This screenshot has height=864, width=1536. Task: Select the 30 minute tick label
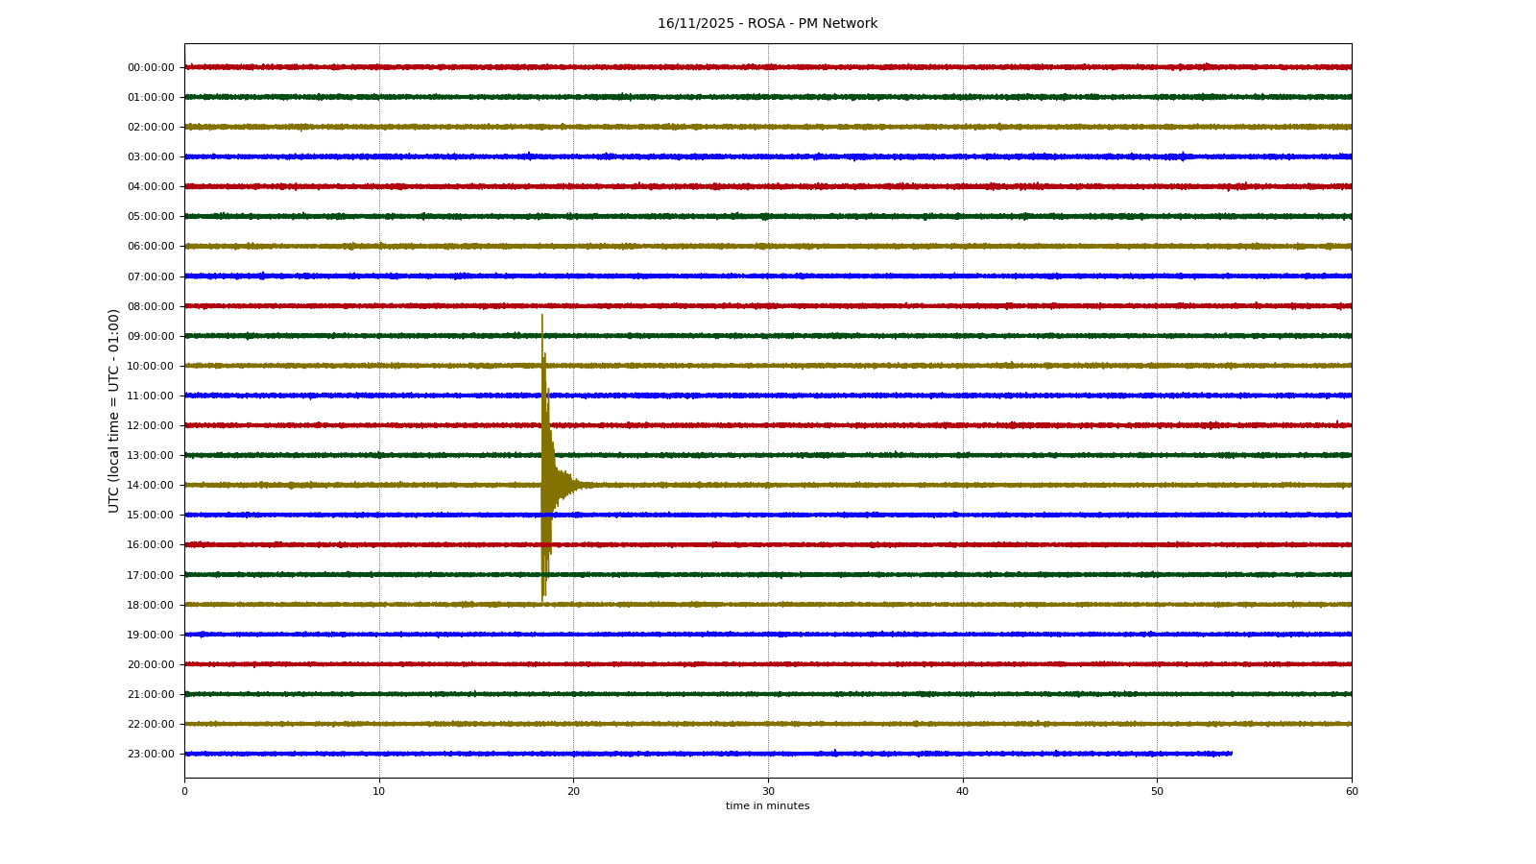tap(768, 792)
